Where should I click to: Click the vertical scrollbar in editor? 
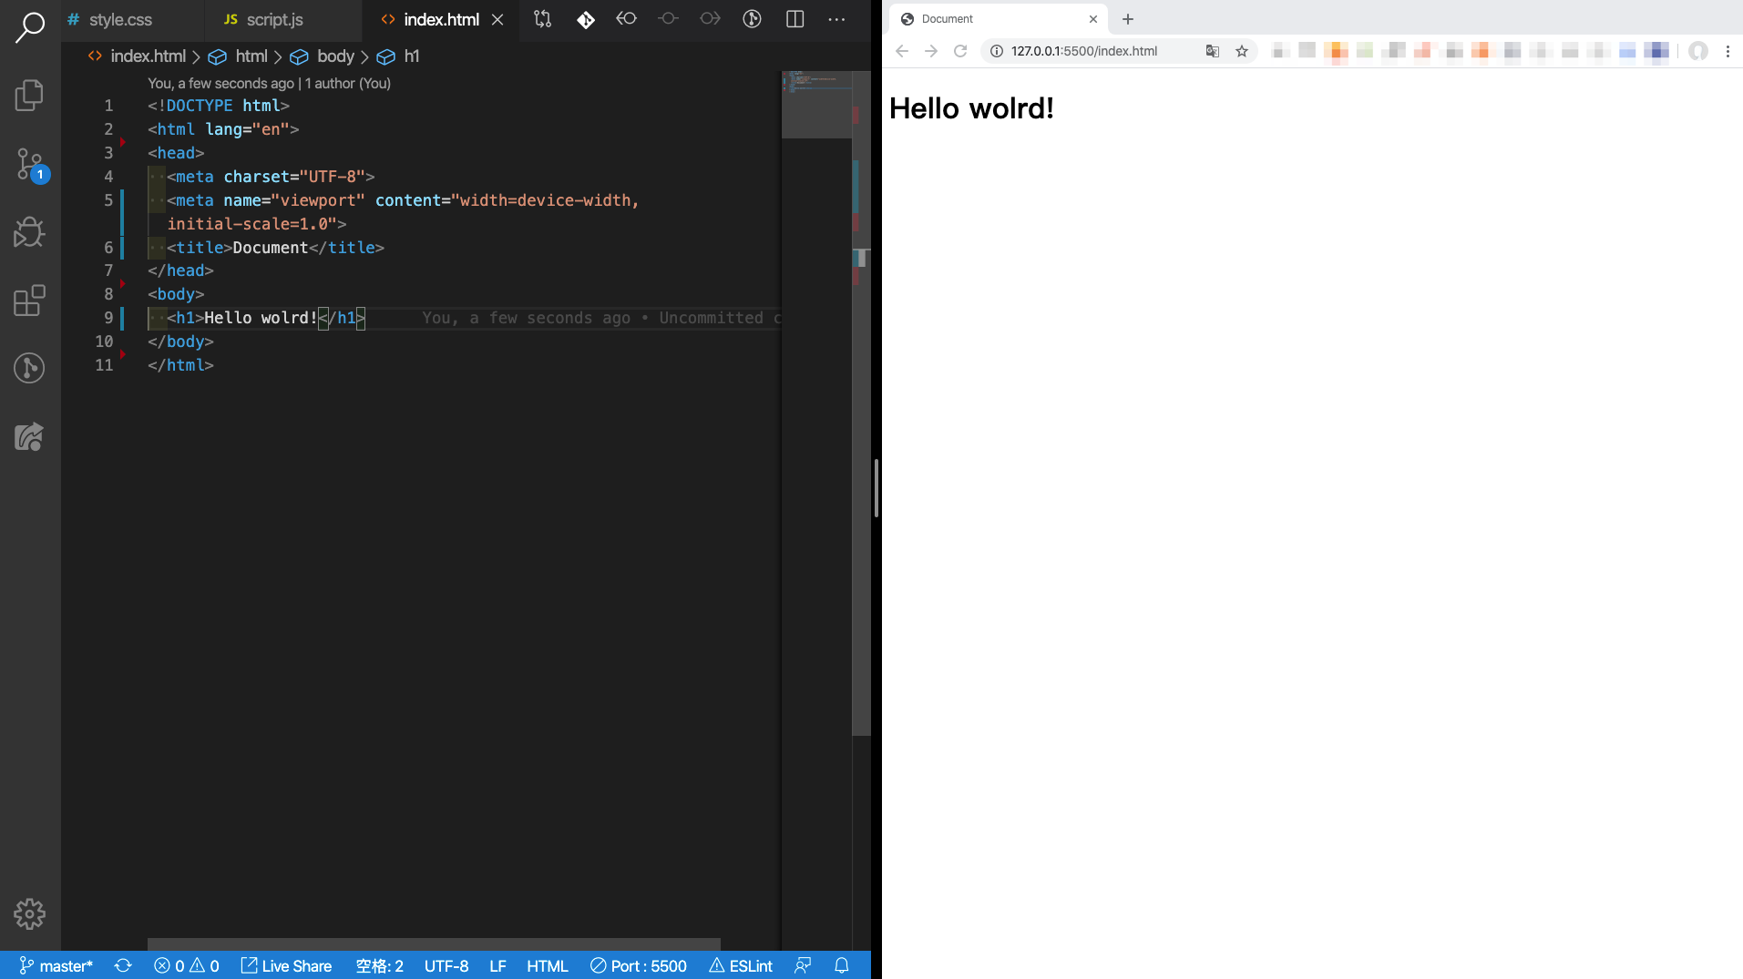861,403
